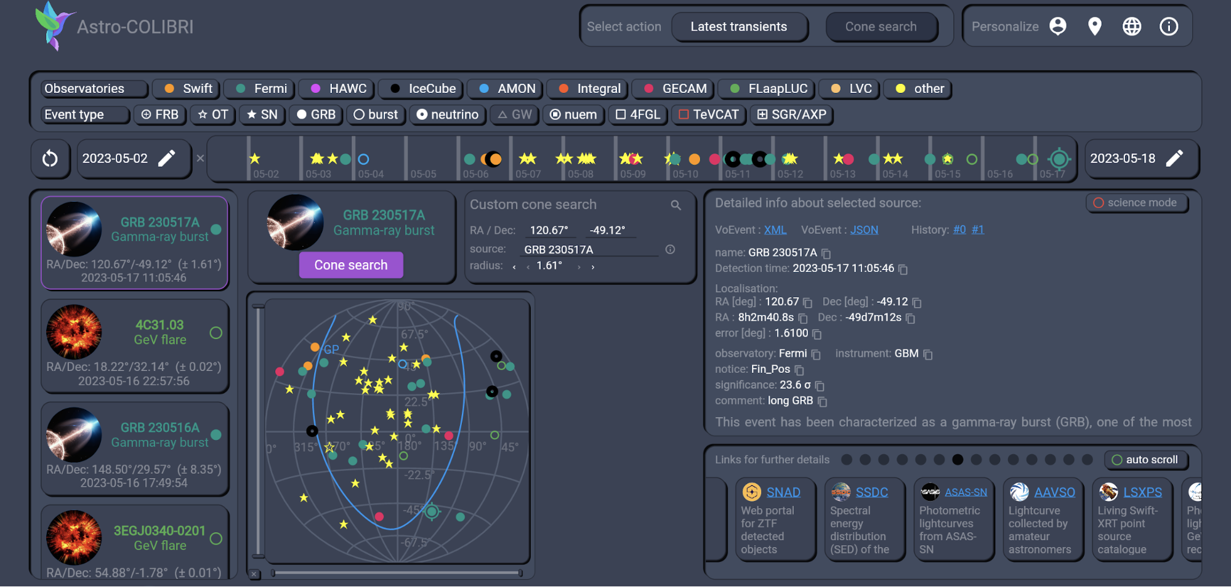Toggle the neutrino event type filter
Image resolution: width=1231 pixels, height=587 pixels.
tap(448, 114)
